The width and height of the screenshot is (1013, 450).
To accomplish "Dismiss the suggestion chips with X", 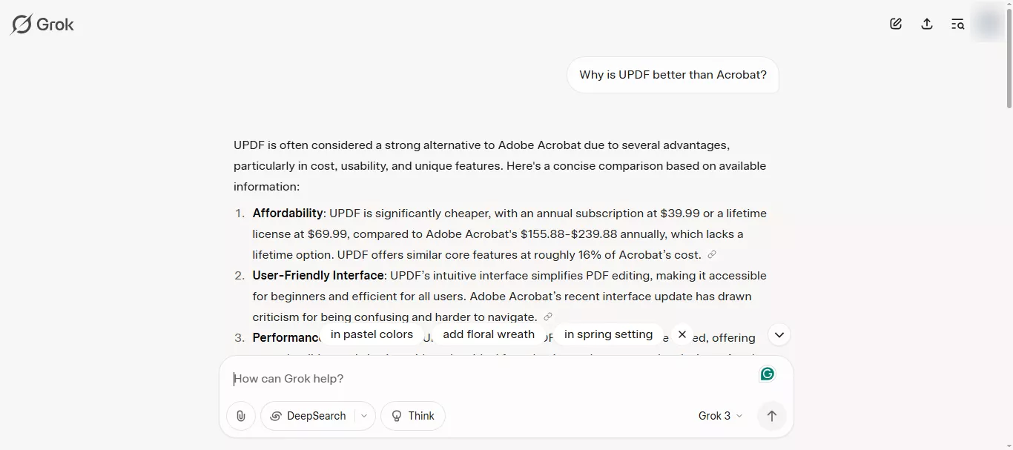I will 682,334.
